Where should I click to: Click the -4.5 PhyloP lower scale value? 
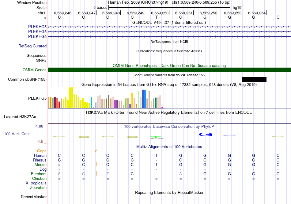pyautogui.click(x=40, y=142)
